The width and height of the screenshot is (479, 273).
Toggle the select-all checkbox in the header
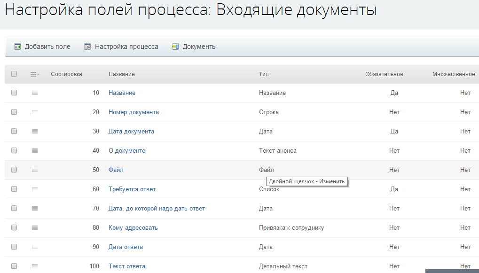[14, 74]
